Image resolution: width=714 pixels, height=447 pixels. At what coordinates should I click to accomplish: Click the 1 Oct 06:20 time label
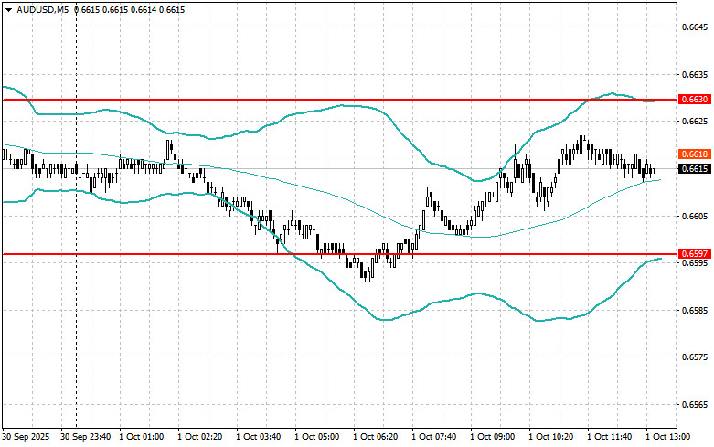coord(375,437)
